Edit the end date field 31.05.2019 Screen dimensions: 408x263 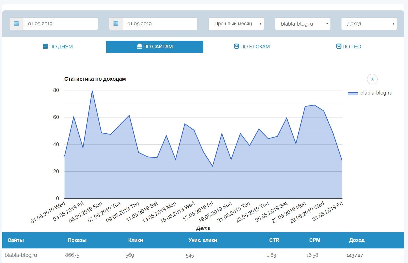pyautogui.click(x=160, y=24)
